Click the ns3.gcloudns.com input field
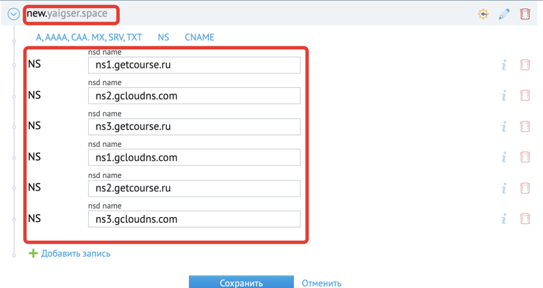 tap(194, 220)
